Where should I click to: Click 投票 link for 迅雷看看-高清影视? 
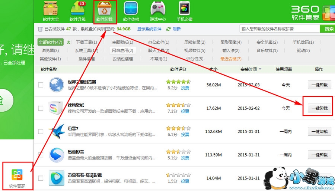tap(185, 181)
